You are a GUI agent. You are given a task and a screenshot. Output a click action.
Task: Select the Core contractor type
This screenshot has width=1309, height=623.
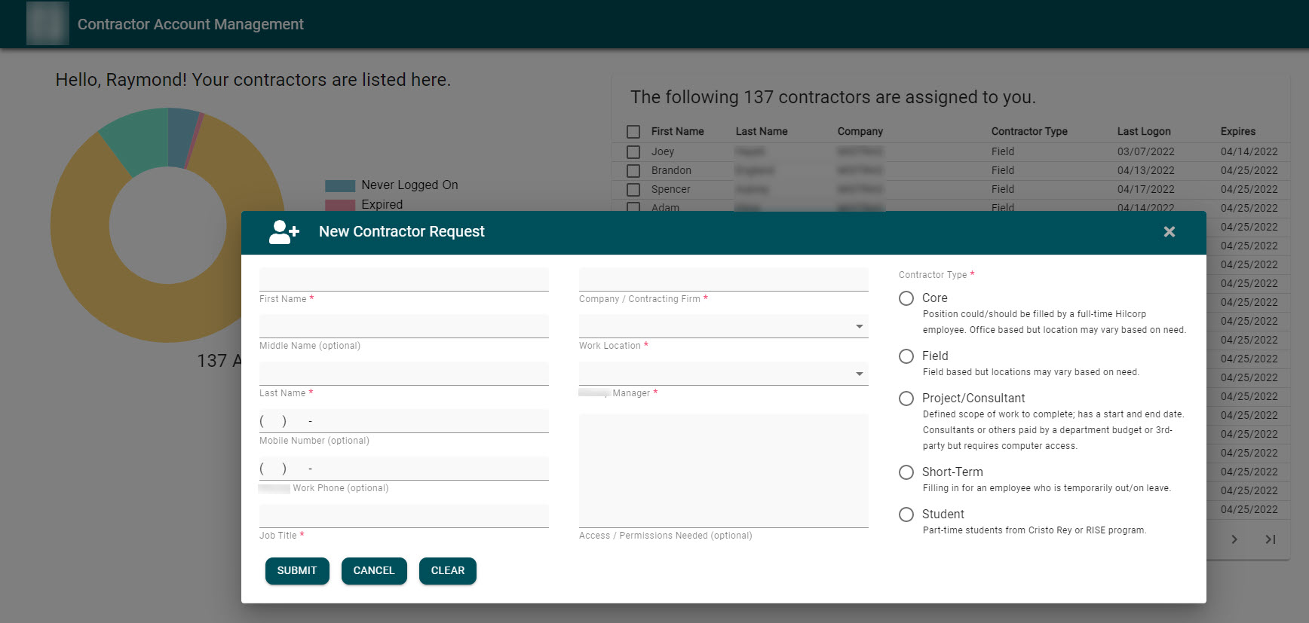tap(906, 298)
